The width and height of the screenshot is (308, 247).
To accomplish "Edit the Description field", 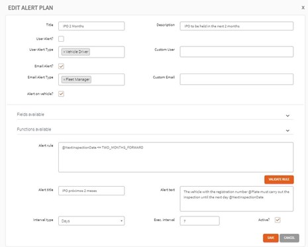I will coord(236,26).
